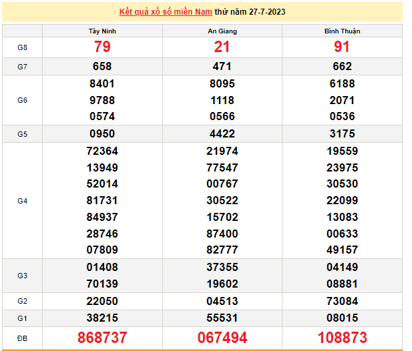Select G4 number 77547

pos(222,167)
